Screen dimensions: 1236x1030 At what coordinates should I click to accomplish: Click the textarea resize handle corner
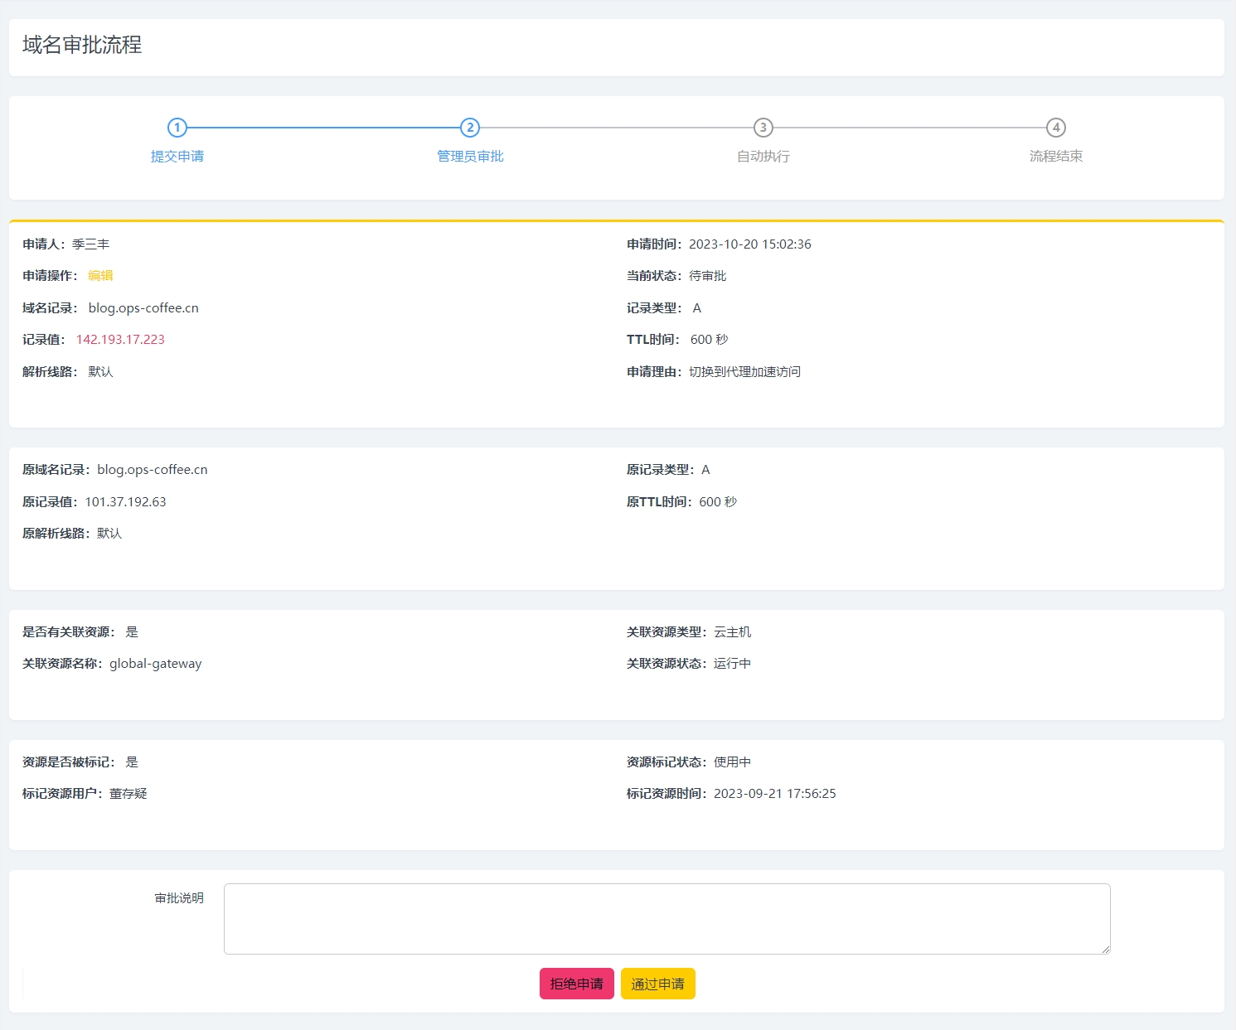(1106, 950)
